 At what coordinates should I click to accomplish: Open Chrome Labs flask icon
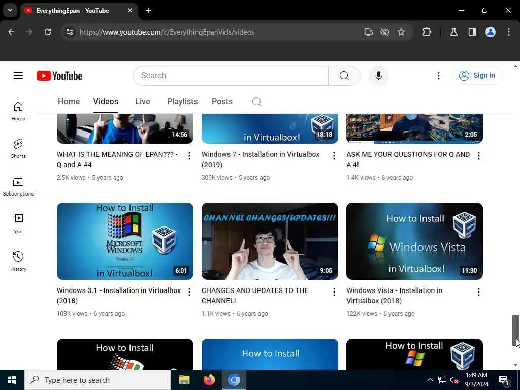pyautogui.click(x=454, y=32)
